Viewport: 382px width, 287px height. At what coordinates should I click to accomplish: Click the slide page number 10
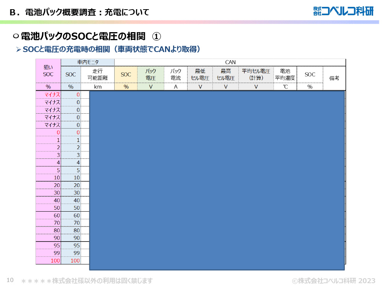click(x=10, y=280)
